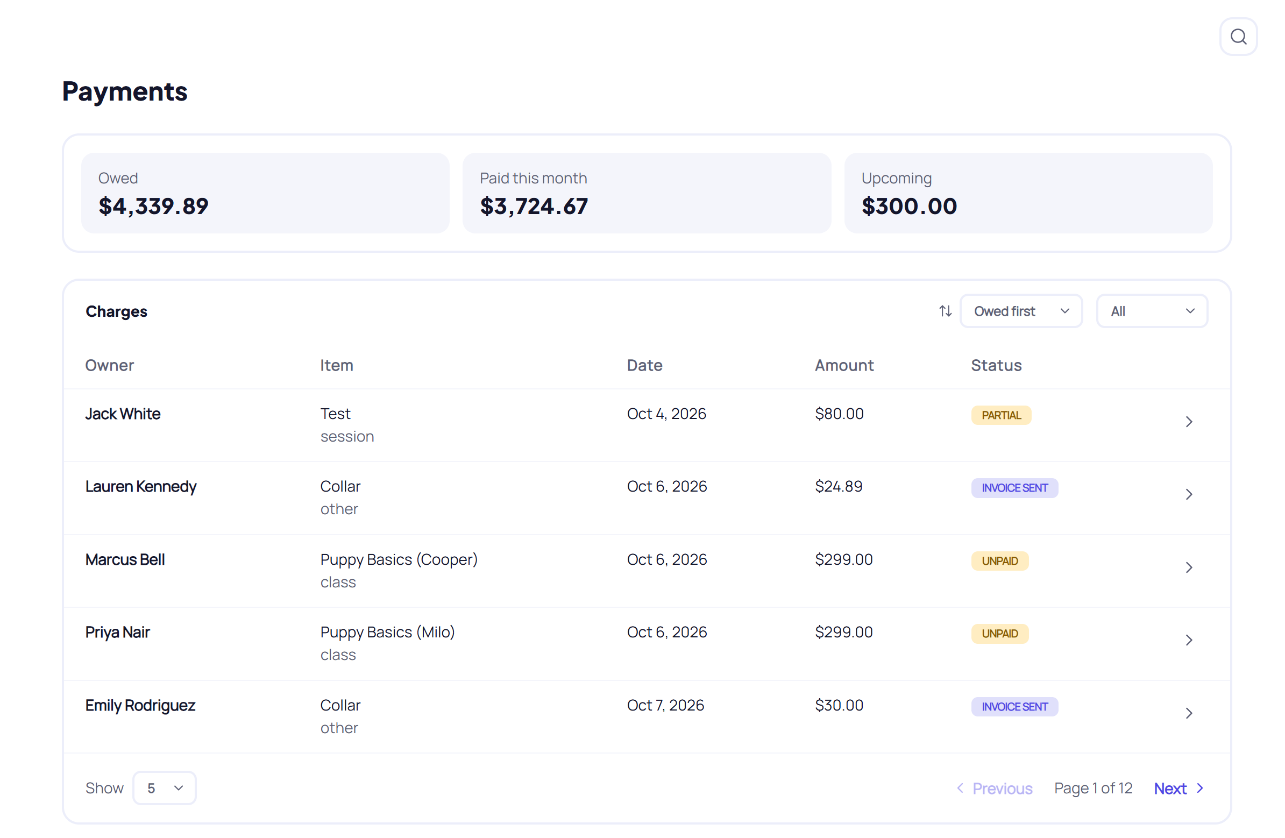
Task: Go to the Next page
Action: click(1179, 789)
